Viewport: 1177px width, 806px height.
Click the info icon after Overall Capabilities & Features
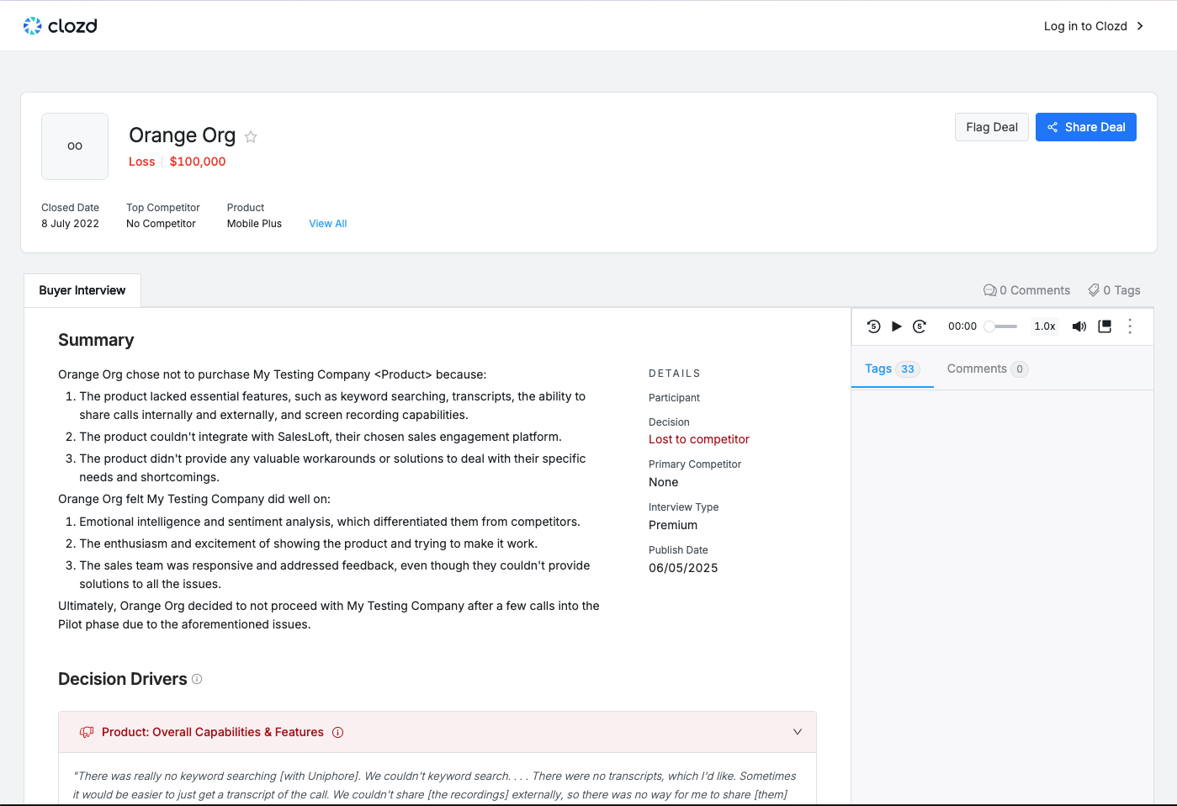click(x=338, y=733)
